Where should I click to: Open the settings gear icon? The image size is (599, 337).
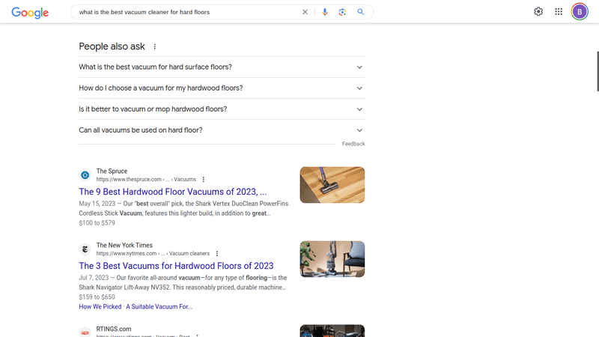[x=538, y=12]
